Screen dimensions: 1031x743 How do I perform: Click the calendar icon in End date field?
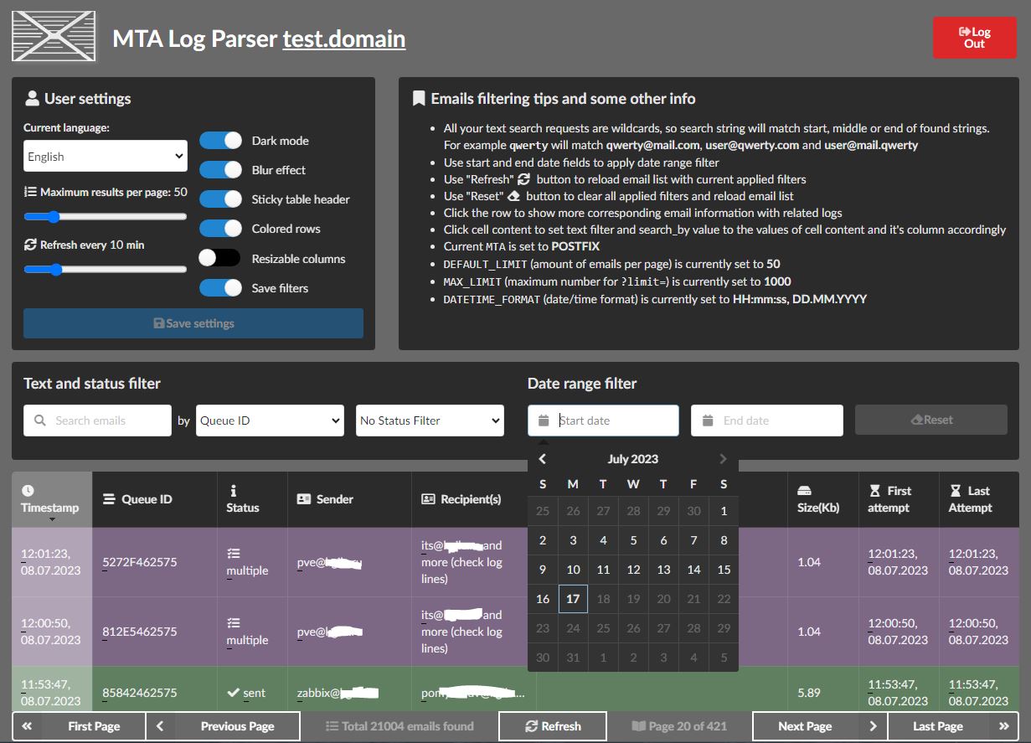(708, 421)
